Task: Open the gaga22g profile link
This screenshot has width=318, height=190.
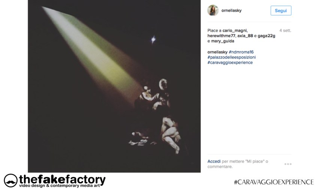Action: click(x=266, y=36)
